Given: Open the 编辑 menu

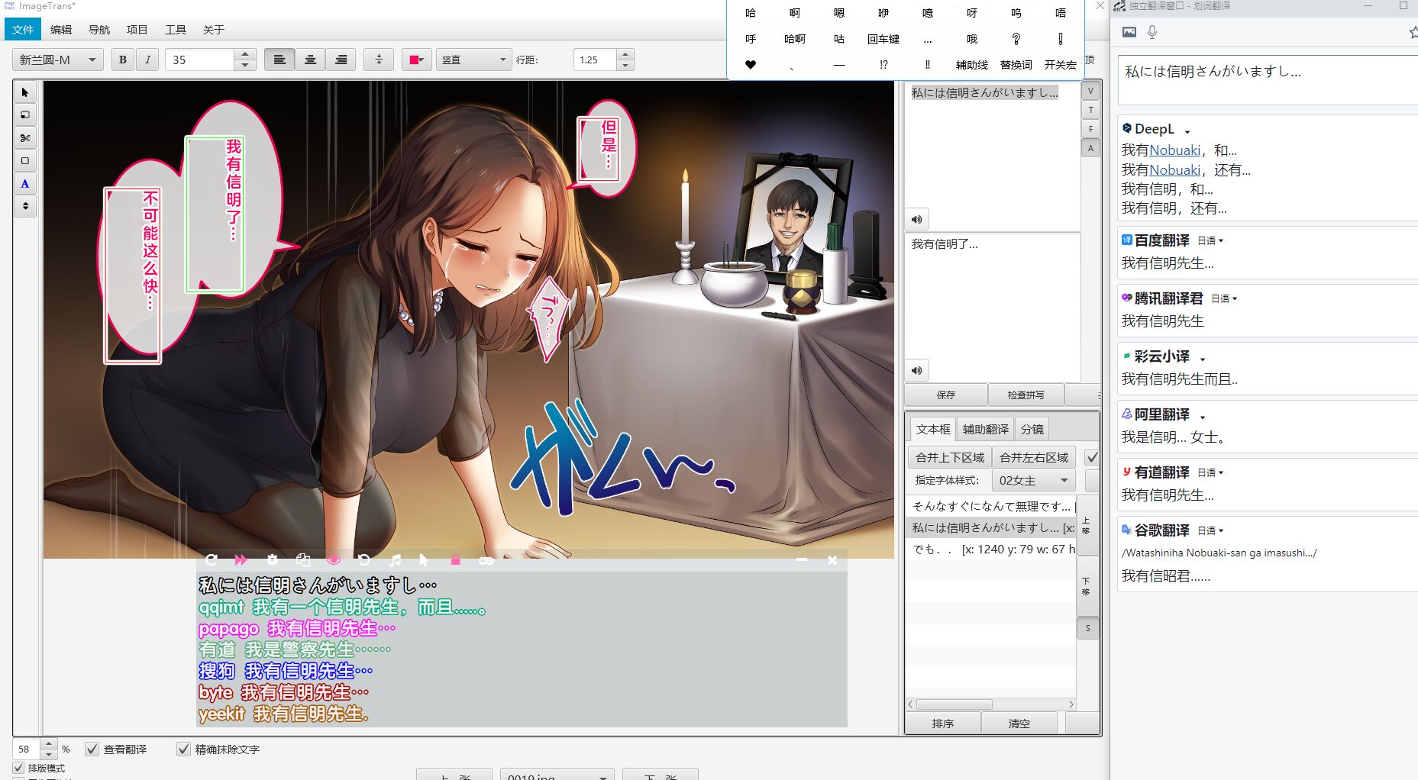Looking at the screenshot, I should [x=61, y=30].
